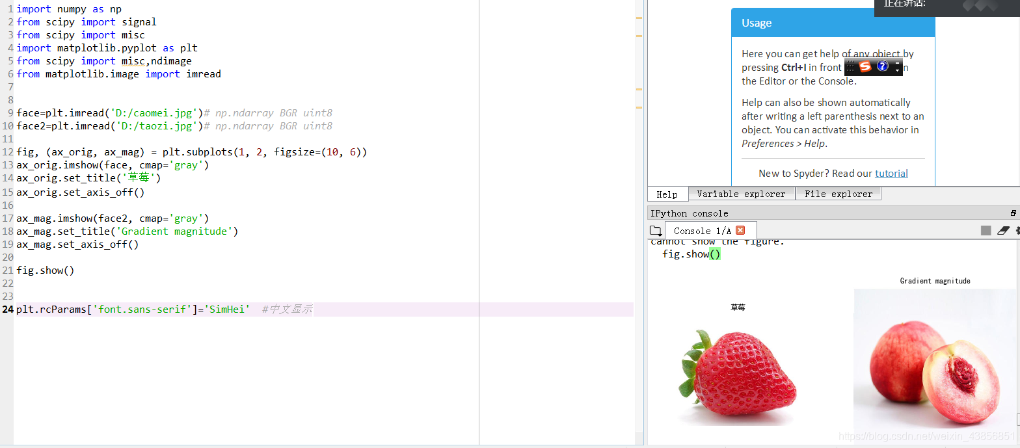Image resolution: width=1020 pixels, height=448 pixels.
Task: Click line number 24 in the editor
Action: [8, 310]
